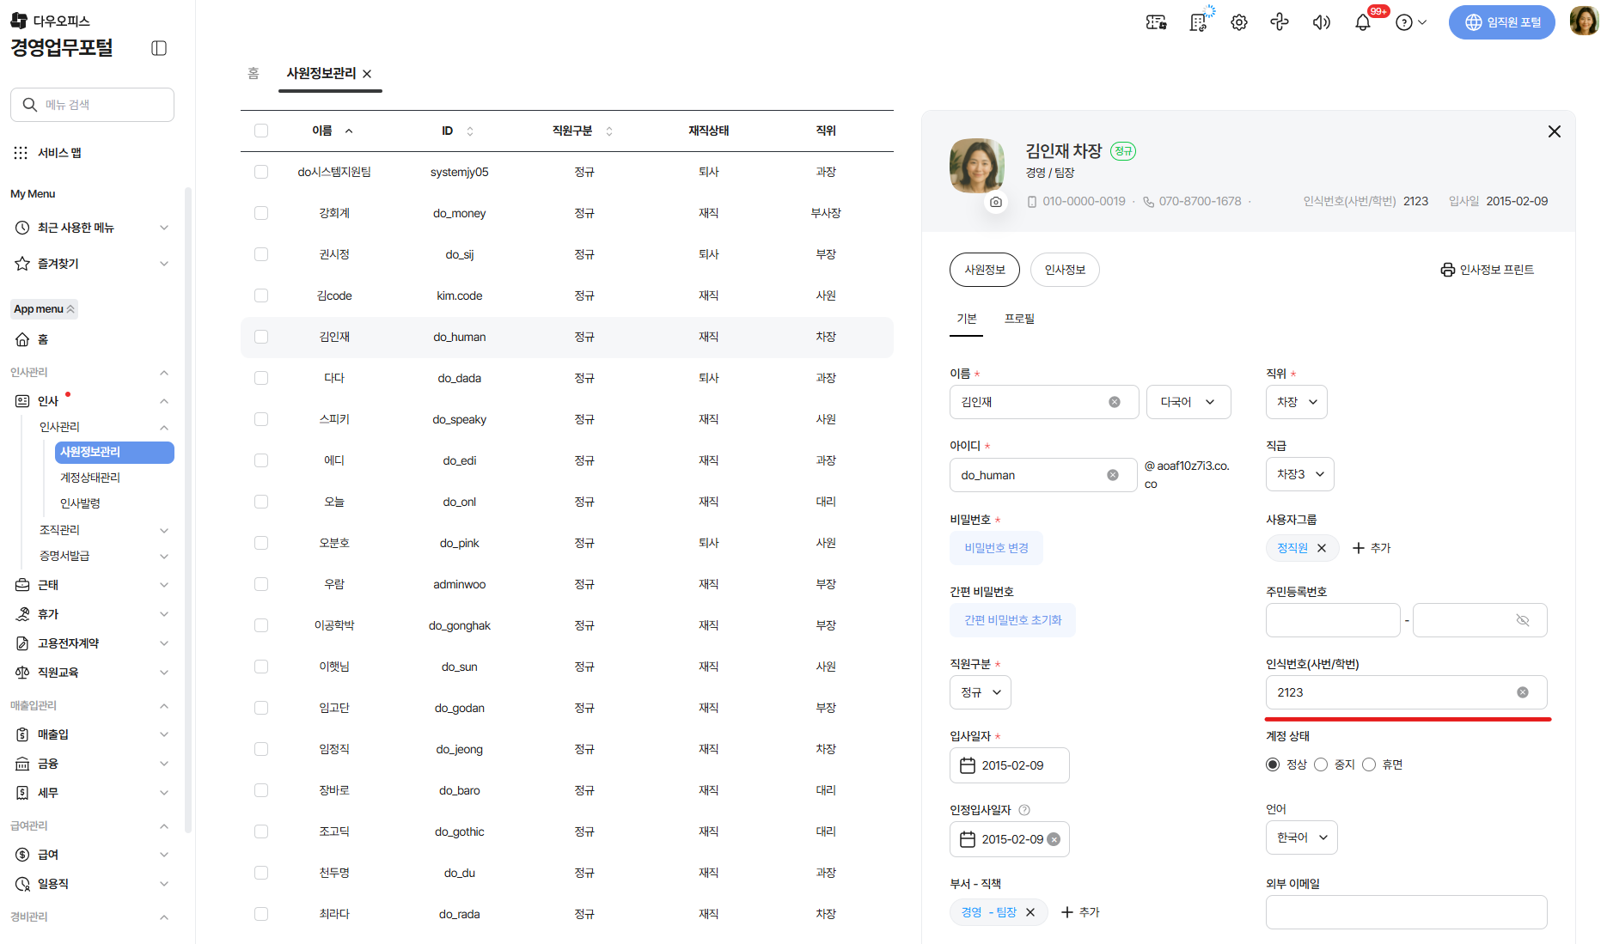
Task: Open 계정상태관리 in the sidebar tree
Action: 90,478
